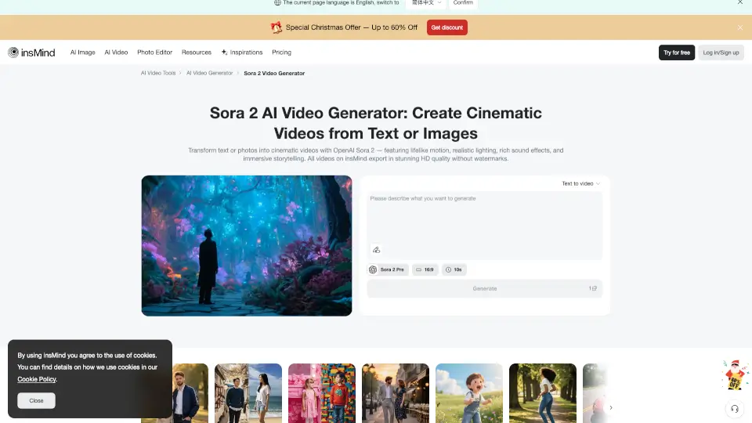Play the fantasy forest preview video
This screenshot has width=752, height=423.
[247, 245]
